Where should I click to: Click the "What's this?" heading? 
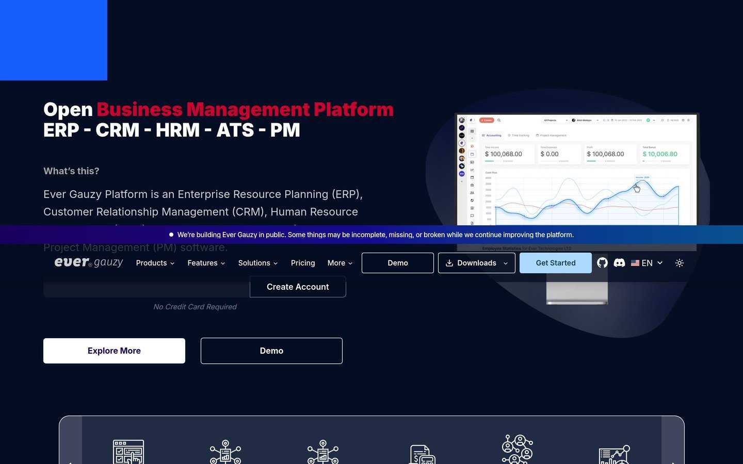(71, 171)
